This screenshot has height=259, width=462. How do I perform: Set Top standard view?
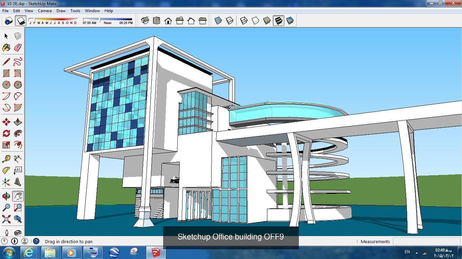(x=157, y=21)
